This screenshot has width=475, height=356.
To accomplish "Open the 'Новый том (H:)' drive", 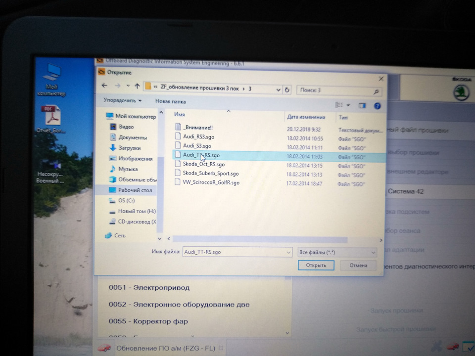I will click(x=133, y=211).
